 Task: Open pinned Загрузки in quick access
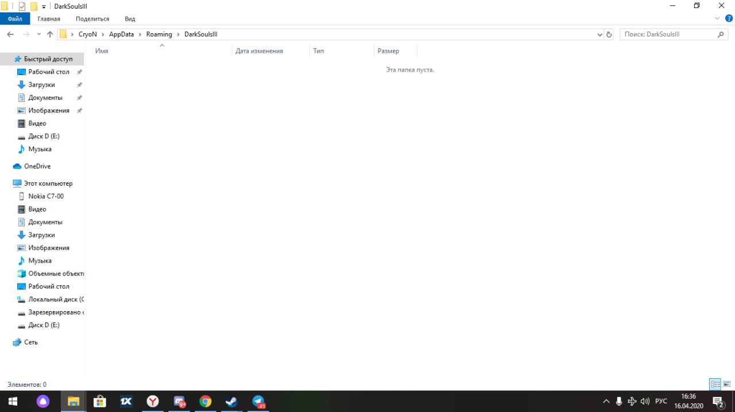(x=42, y=85)
